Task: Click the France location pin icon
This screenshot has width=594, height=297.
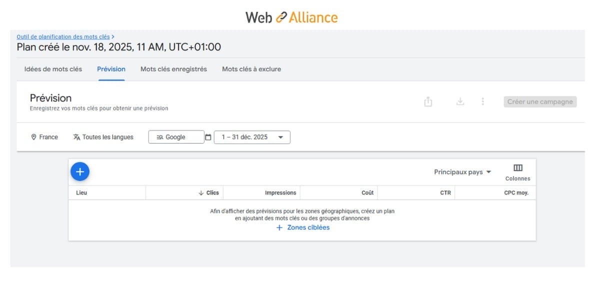Action: coord(34,137)
